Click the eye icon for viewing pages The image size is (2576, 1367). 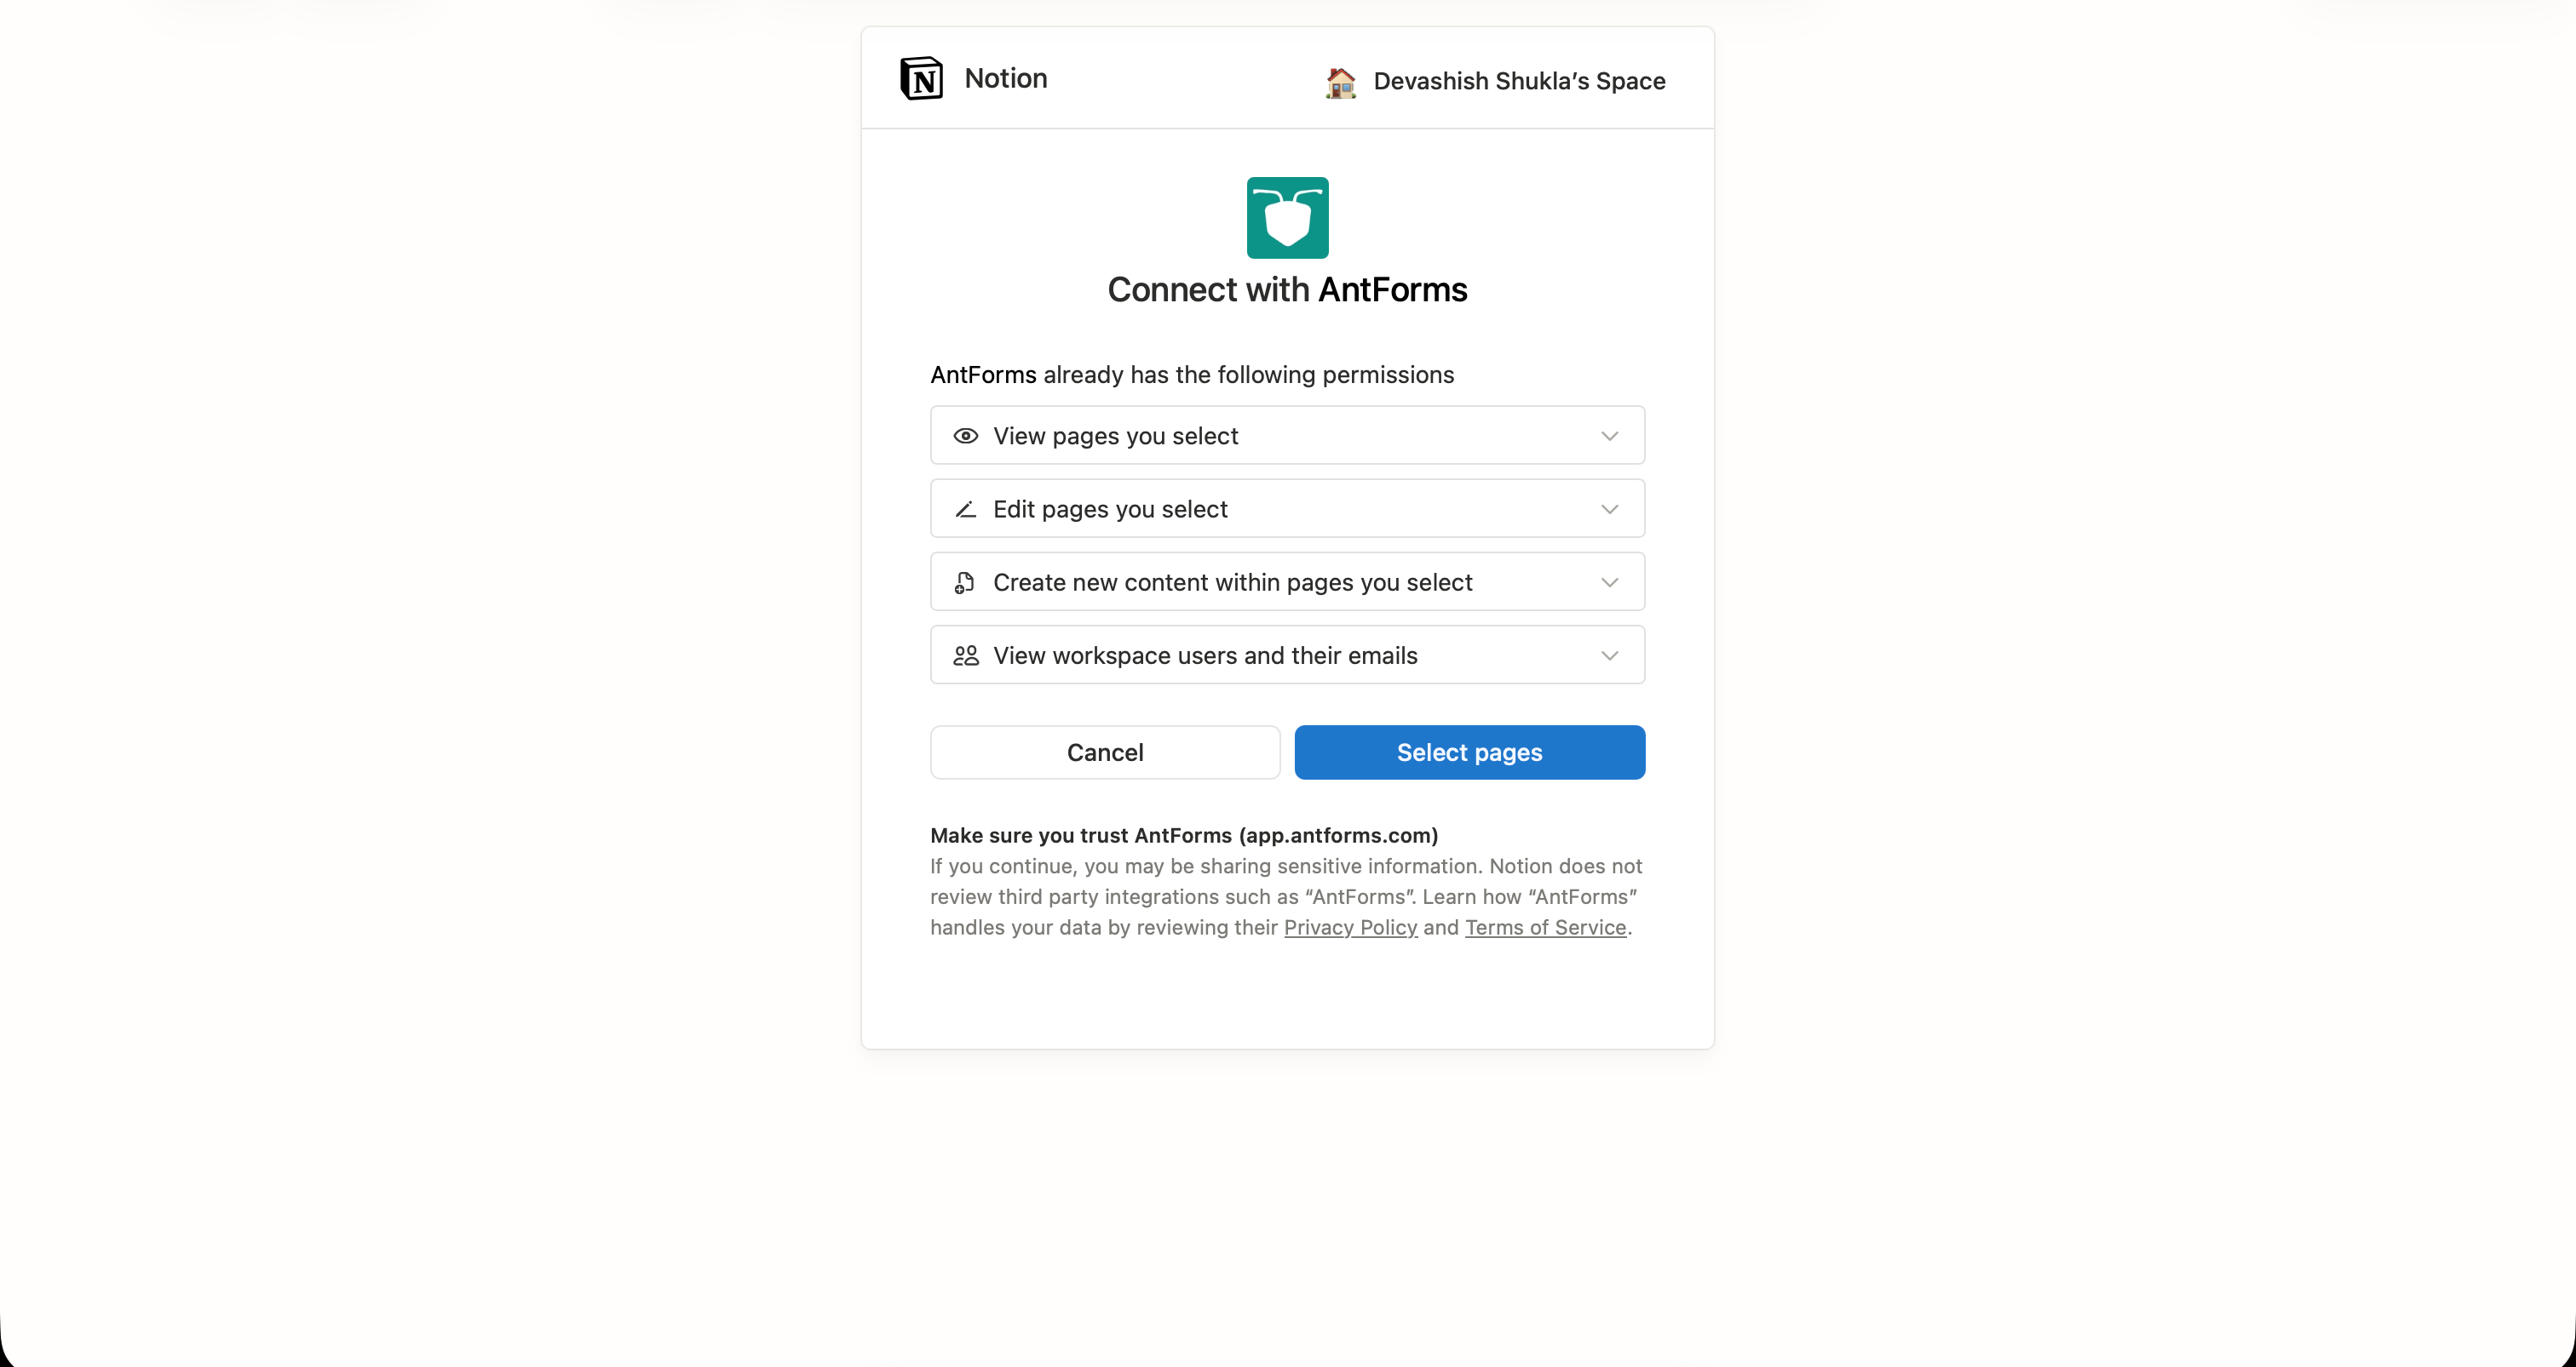[965, 436]
